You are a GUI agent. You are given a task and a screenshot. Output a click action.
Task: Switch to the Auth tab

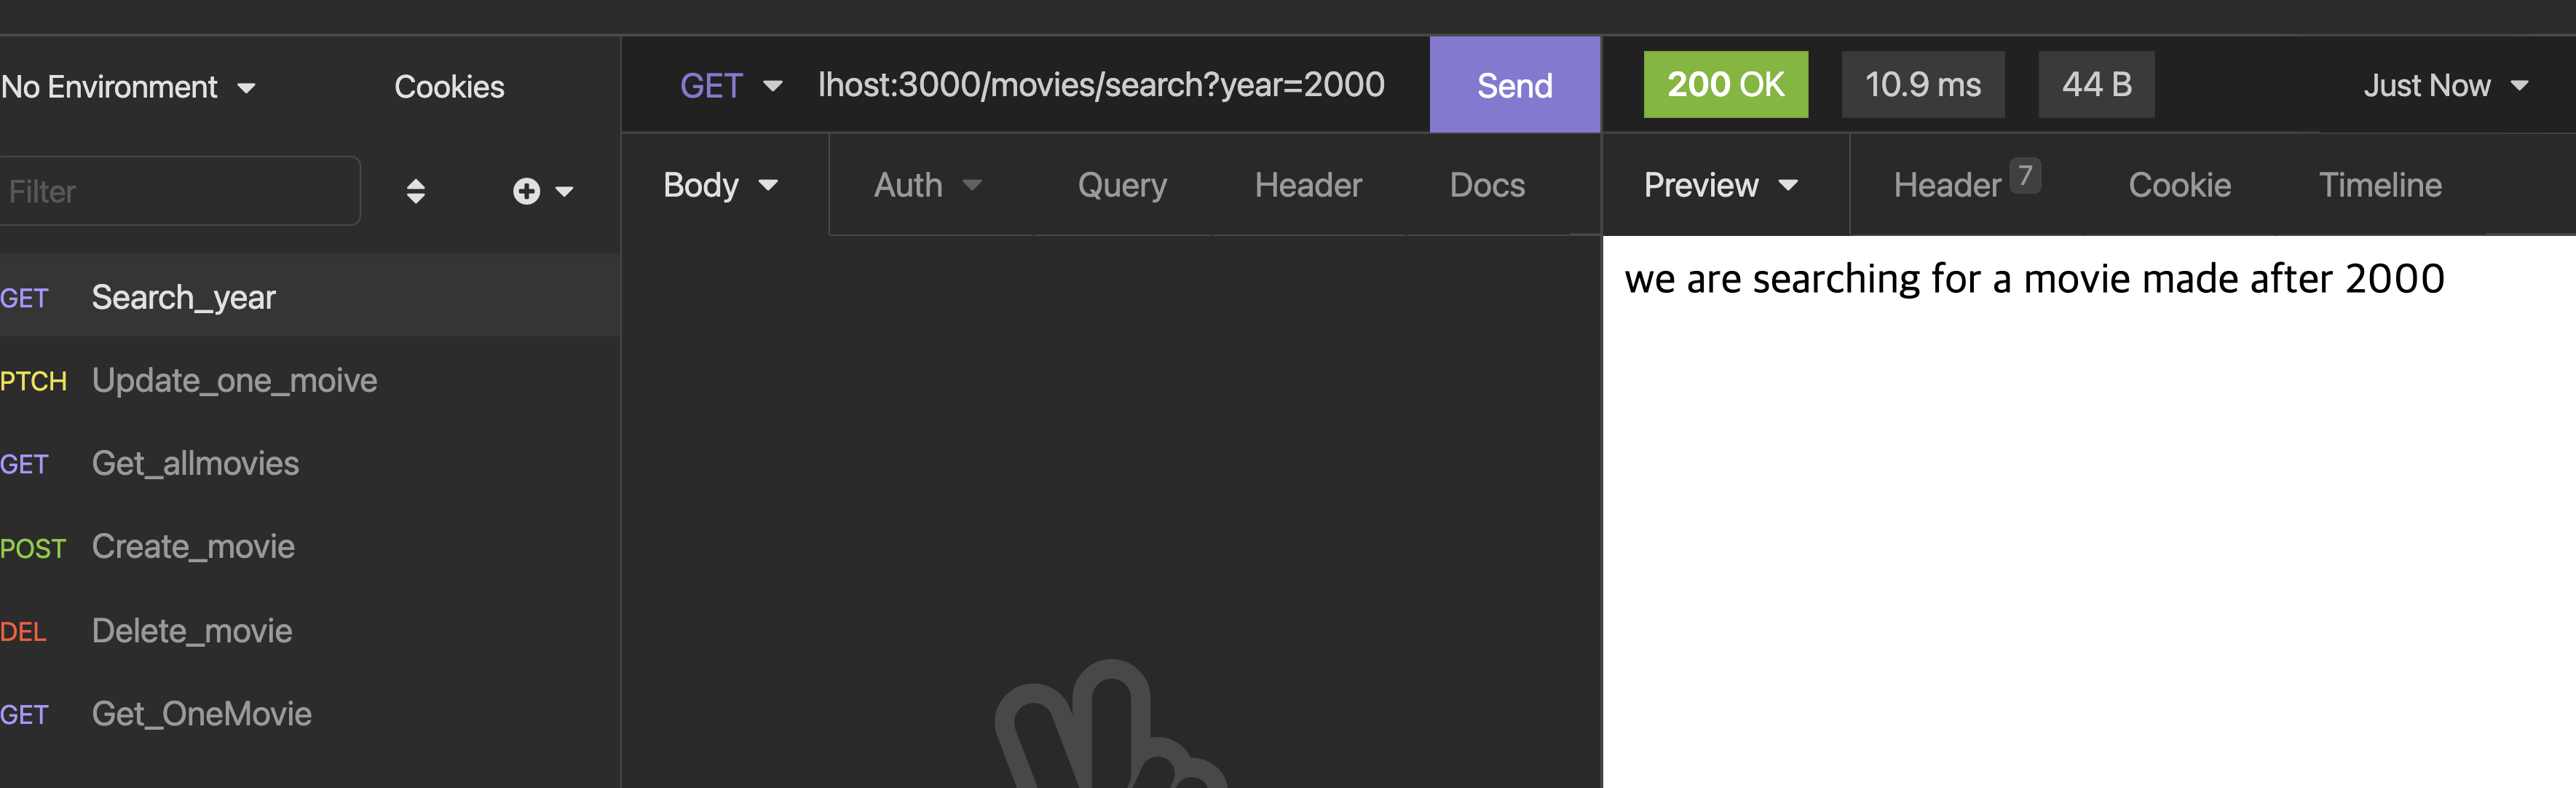click(x=926, y=185)
